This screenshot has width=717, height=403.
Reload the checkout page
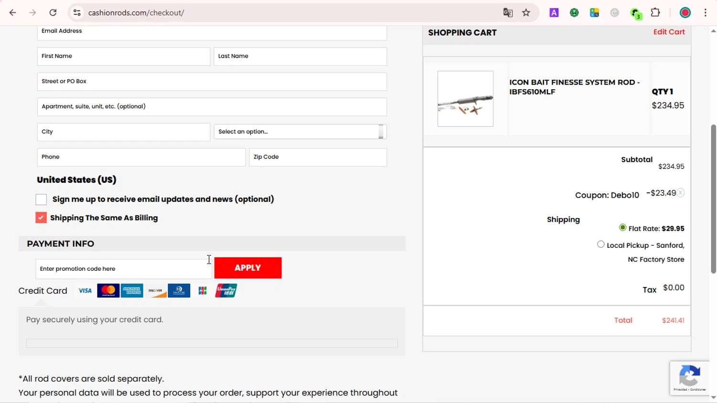53,13
